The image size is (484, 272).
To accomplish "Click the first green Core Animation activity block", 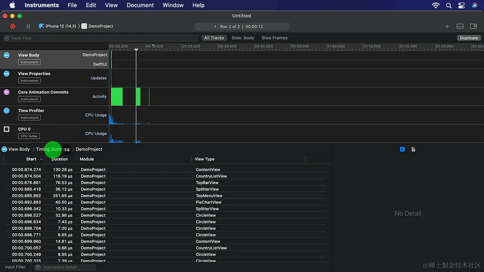I will pyautogui.click(x=117, y=96).
